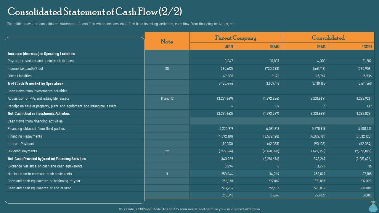
Task: Click 'Cash flows from financing activities' label
Action: 35,121
